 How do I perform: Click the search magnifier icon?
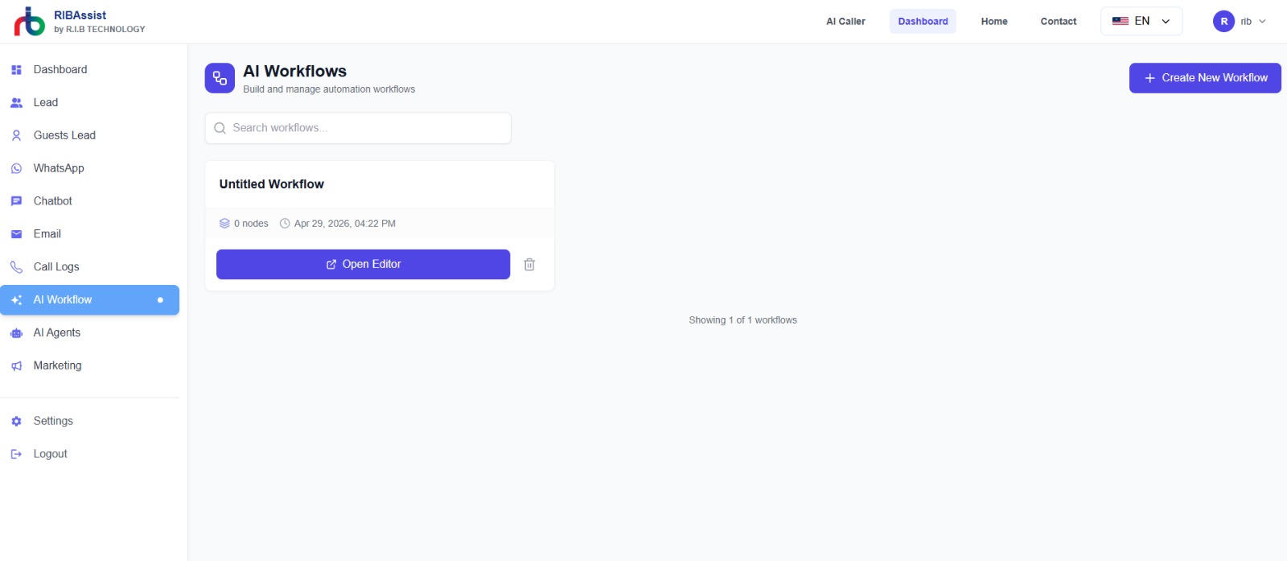coord(220,128)
